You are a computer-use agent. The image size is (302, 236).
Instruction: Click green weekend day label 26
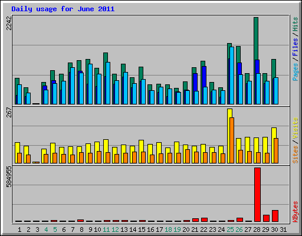(239, 230)
